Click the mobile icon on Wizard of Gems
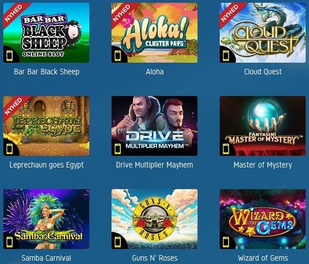 226,242
